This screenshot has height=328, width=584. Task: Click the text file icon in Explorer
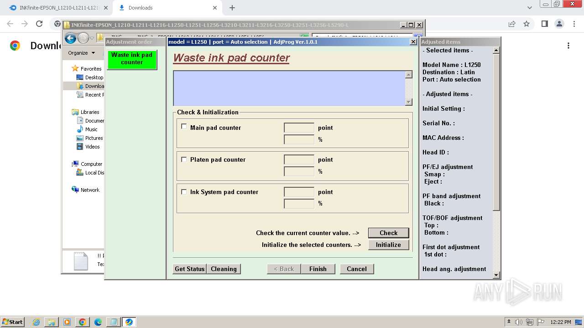[x=81, y=261]
